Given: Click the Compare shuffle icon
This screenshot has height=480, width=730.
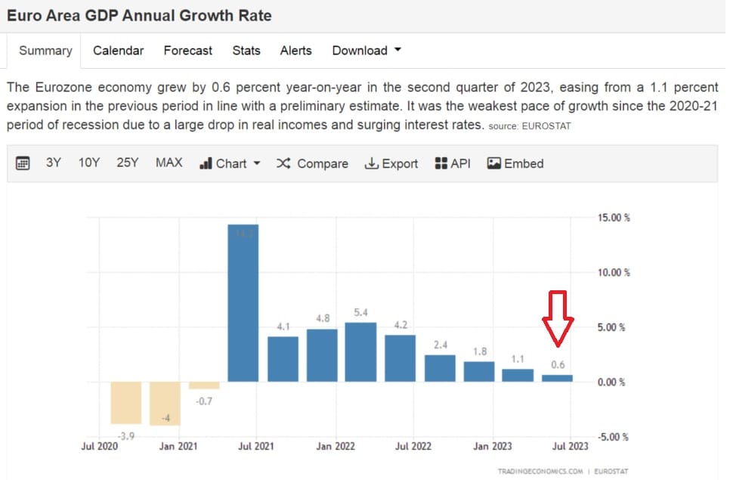Looking at the screenshot, I should [283, 163].
